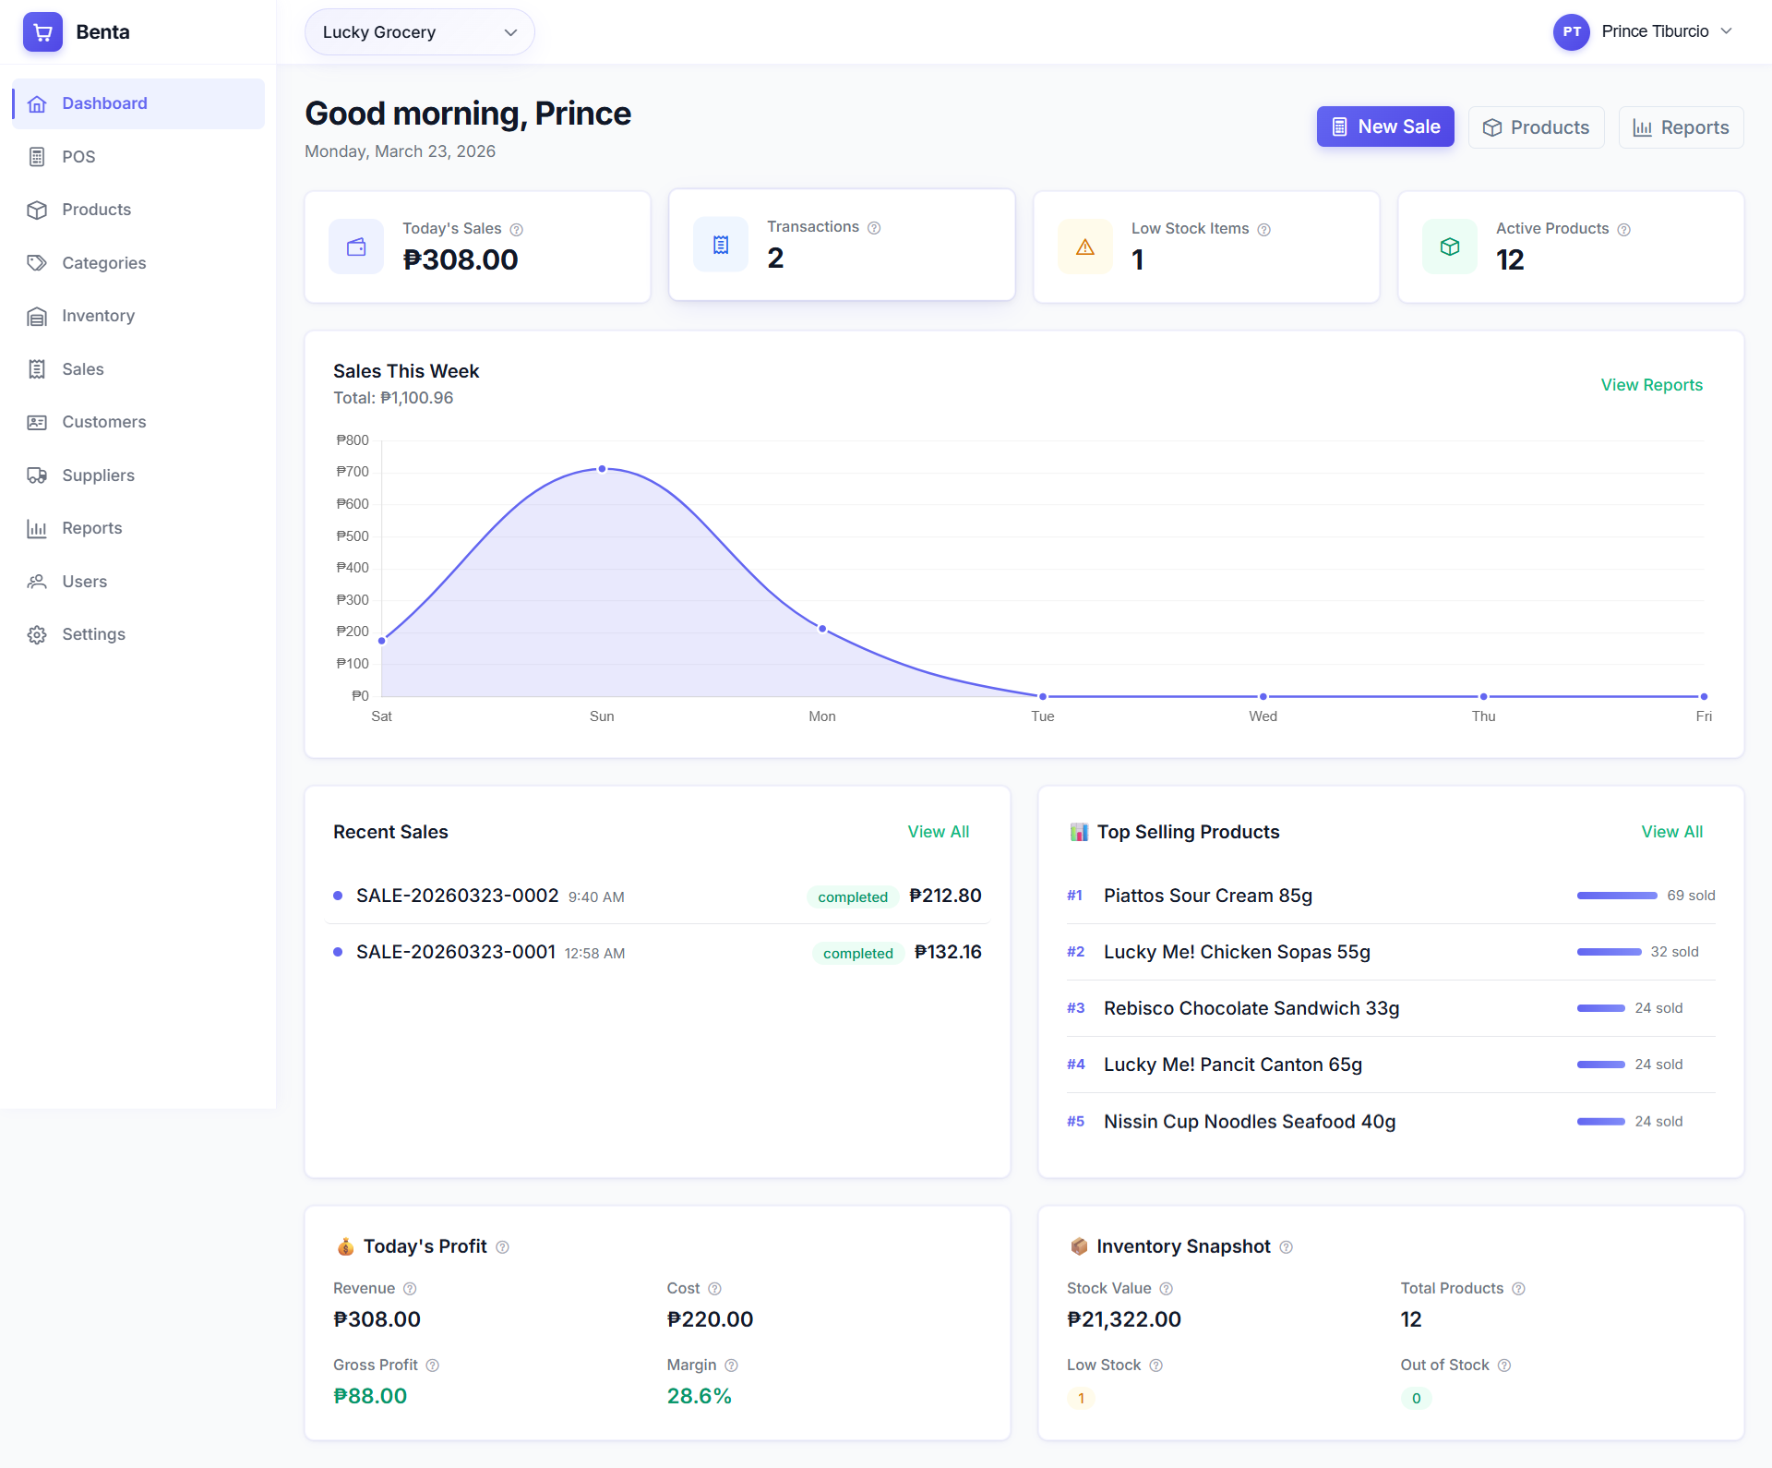
Task: Click the Benta shopping cart logo
Action: click(x=42, y=31)
